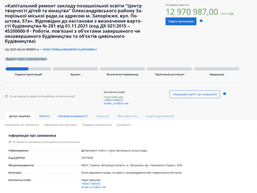This screenshot has width=257, height=193.
Task: Open external link icon near choosing customer hint
Action: point(10,142)
